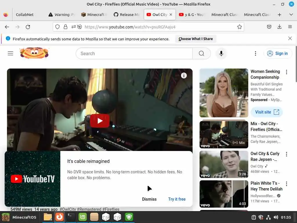
Task: Expand the list all tabs dropdown
Action: (x=291, y=15)
